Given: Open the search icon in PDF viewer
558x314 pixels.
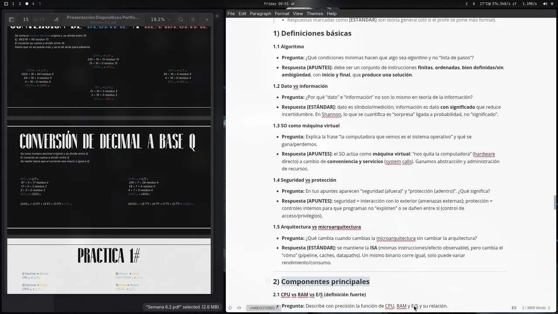Looking at the screenshot, I should (x=180, y=20).
